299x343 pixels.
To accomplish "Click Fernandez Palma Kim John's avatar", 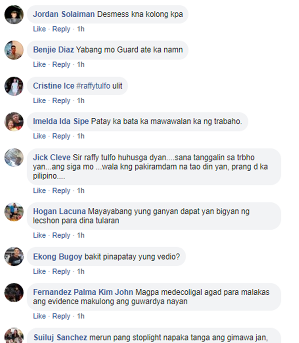I will click(x=14, y=293).
